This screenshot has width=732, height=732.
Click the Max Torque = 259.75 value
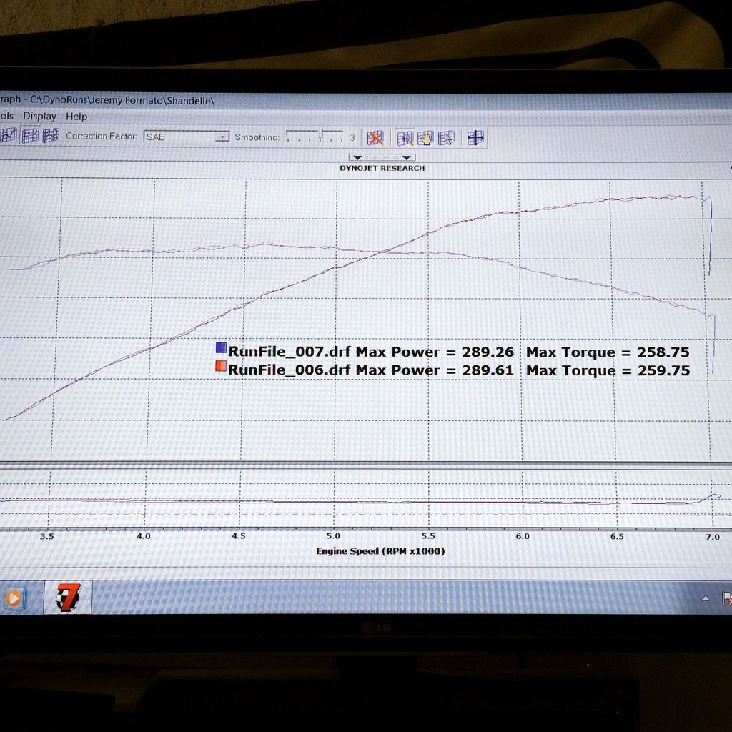(608, 370)
